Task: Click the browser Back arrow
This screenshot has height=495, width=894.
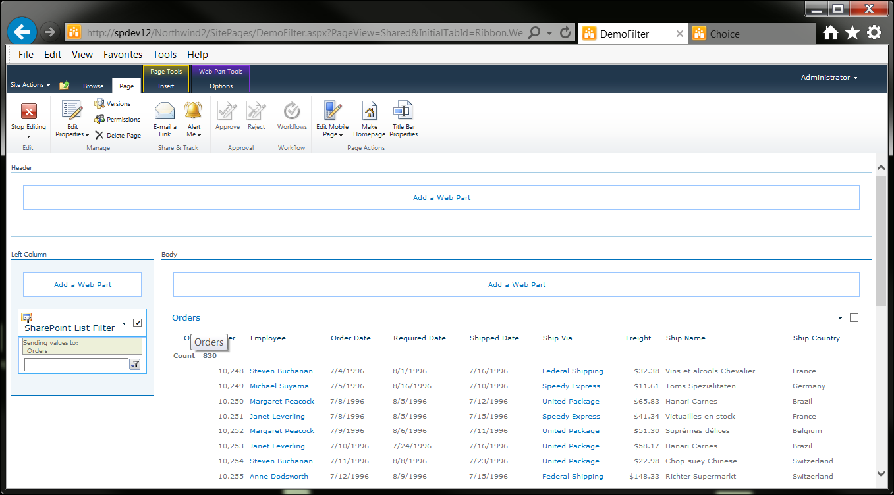Action: 22,31
